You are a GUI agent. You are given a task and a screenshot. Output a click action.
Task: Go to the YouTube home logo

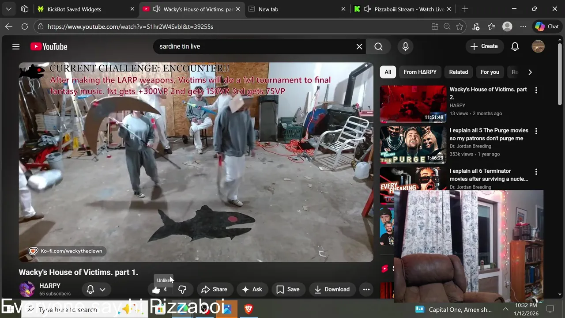coord(49,46)
